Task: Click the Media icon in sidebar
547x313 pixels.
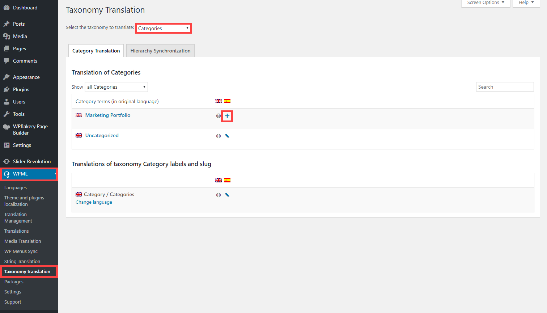Action: [x=7, y=36]
